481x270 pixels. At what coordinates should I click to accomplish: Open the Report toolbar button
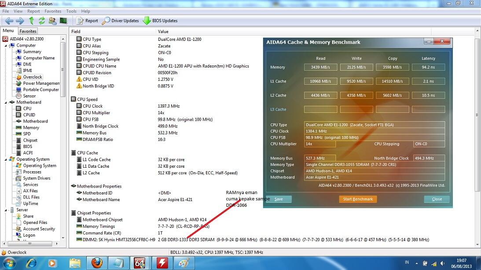(x=87, y=21)
